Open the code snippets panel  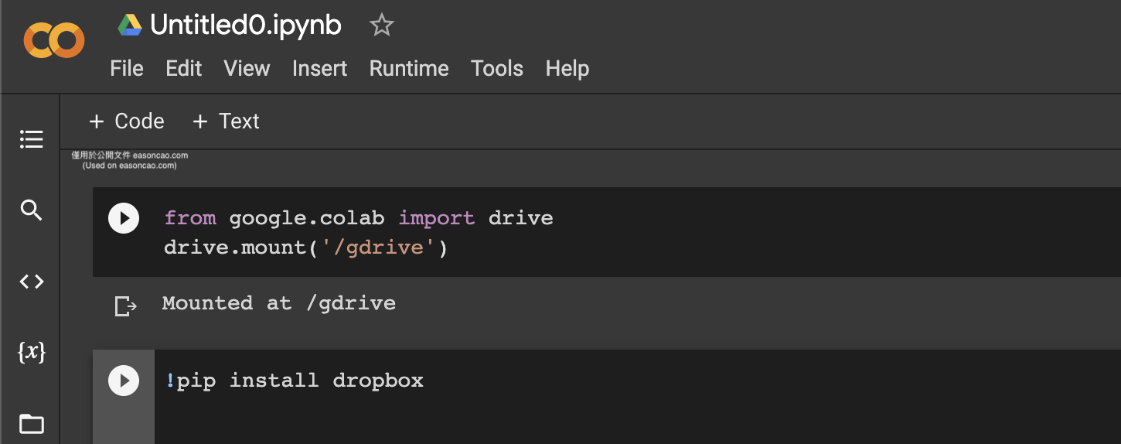point(31,282)
